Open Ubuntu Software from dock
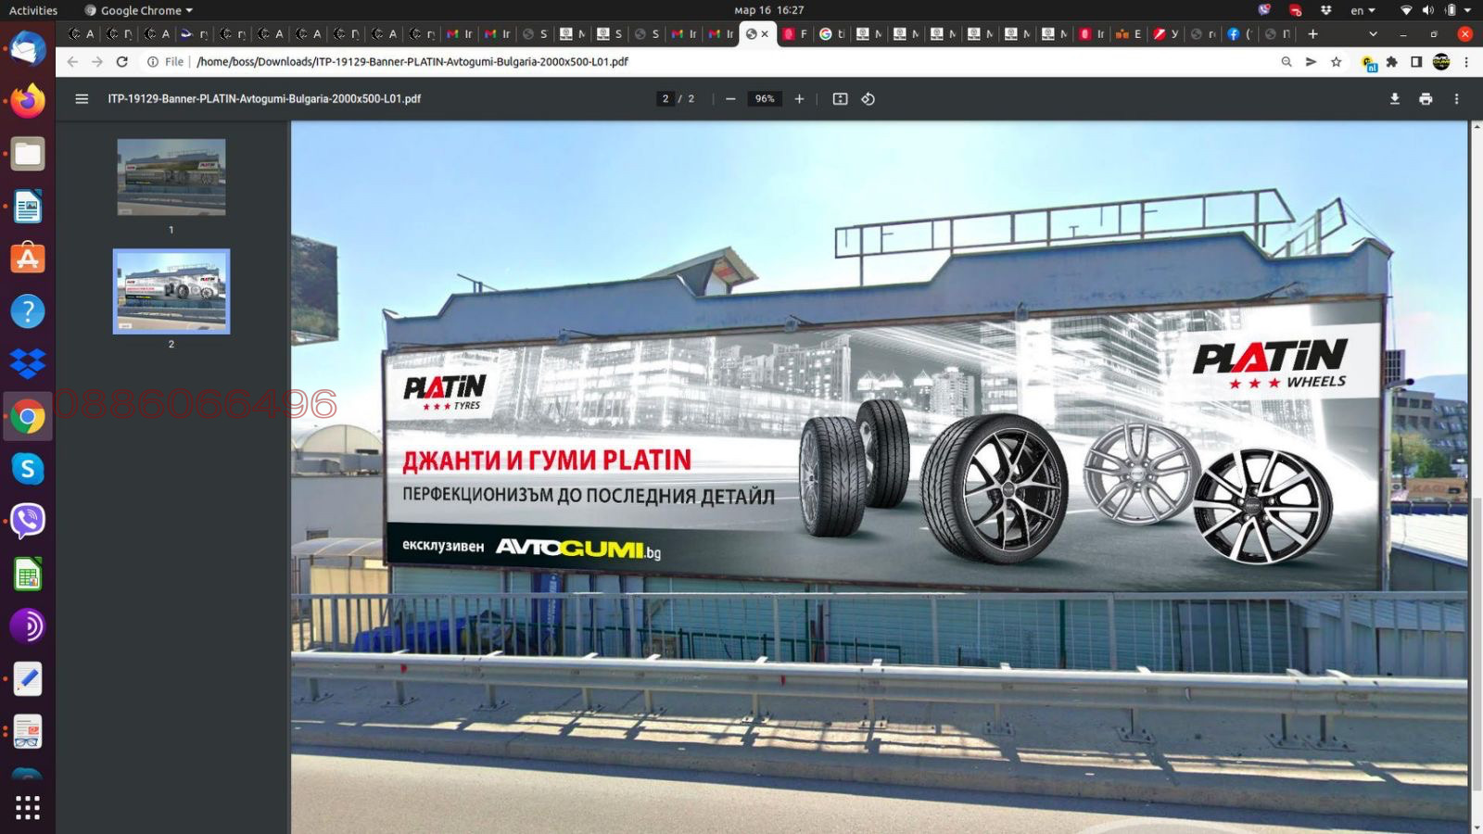Screen dimensions: 1483x834 tap(27, 259)
